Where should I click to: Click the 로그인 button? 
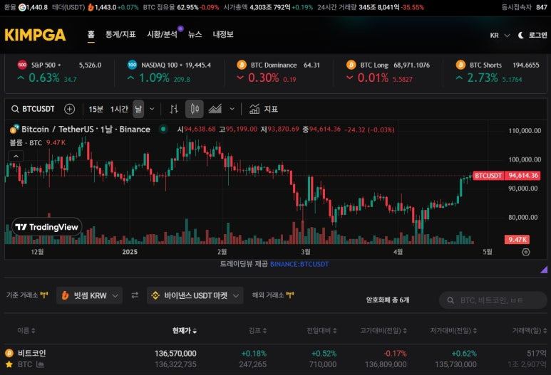pos(537,35)
